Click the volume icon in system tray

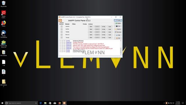click(173, 103)
